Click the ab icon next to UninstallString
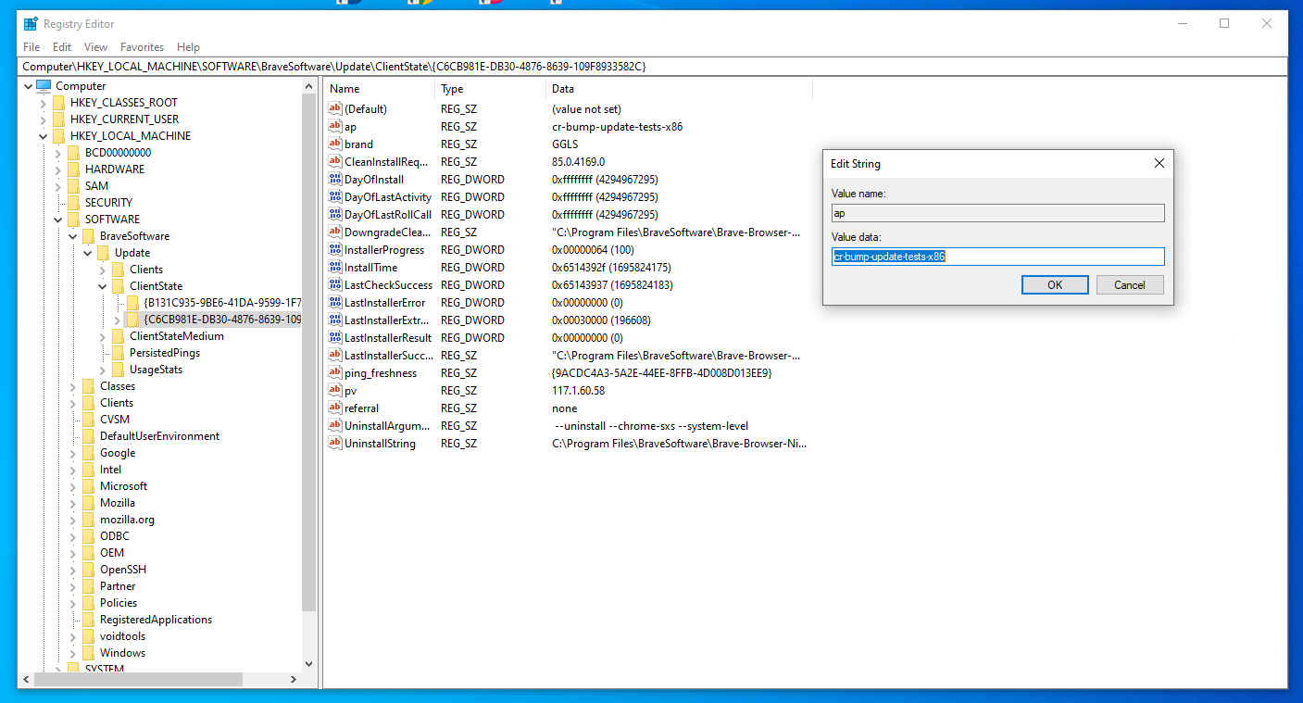 pos(334,443)
